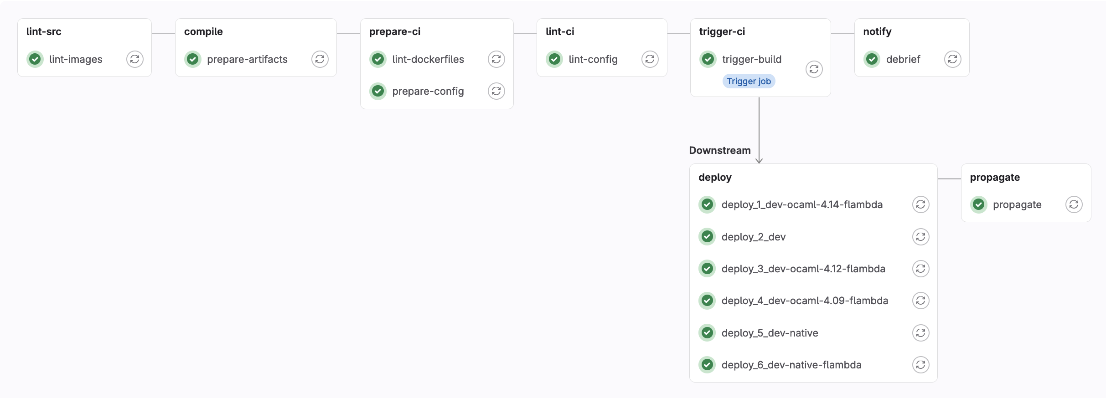
Task: Retry the deploy_2_dev job
Action: 920,237
